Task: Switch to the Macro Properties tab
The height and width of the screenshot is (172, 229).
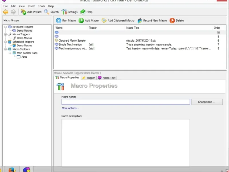Action: click(67, 77)
